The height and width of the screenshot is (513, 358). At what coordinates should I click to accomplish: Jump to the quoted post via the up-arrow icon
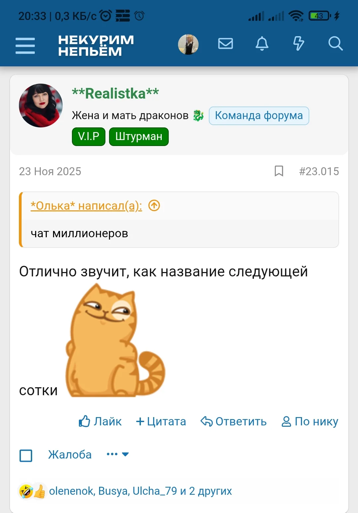[x=154, y=206]
